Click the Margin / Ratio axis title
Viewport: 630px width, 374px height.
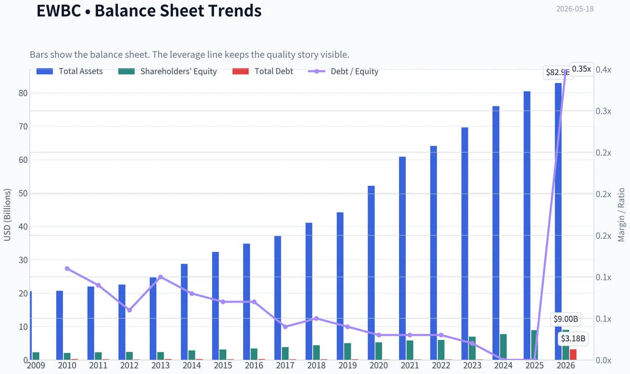click(x=622, y=214)
